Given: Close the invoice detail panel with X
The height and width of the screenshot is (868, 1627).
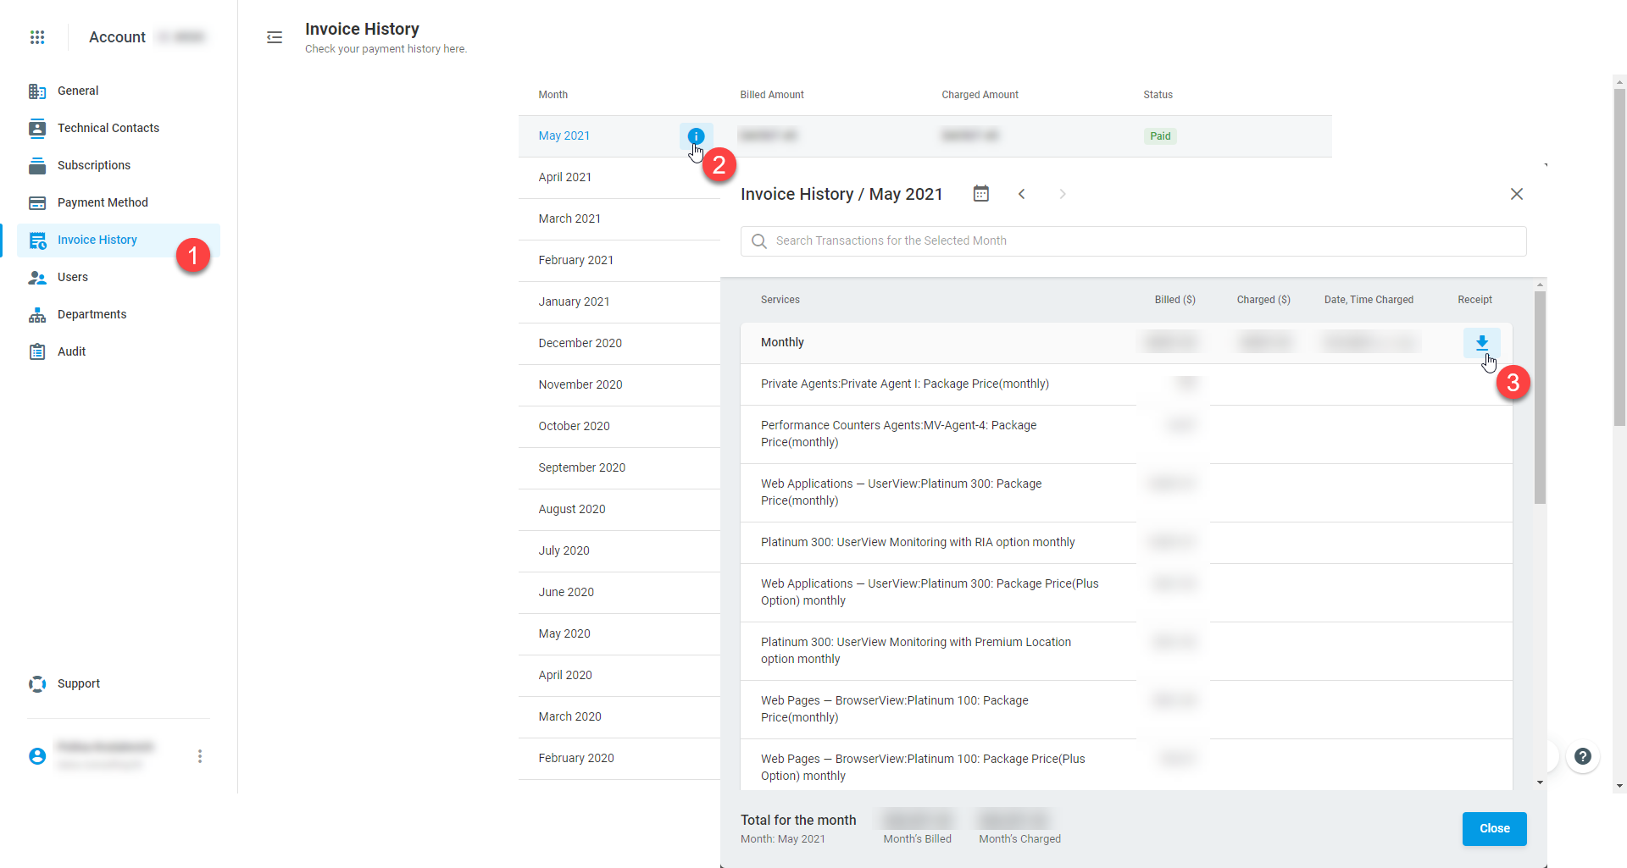Looking at the screenshot, I should click(1516, 194).
